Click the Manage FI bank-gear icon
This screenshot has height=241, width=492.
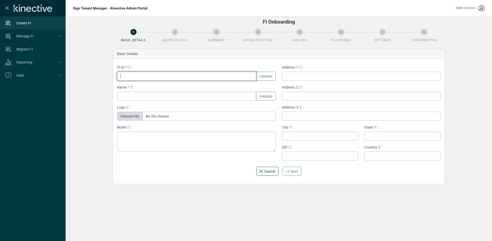(x=8, y=36)
